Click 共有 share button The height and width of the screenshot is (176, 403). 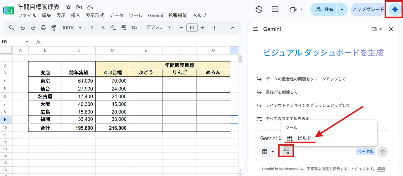(x=324, y=10)
